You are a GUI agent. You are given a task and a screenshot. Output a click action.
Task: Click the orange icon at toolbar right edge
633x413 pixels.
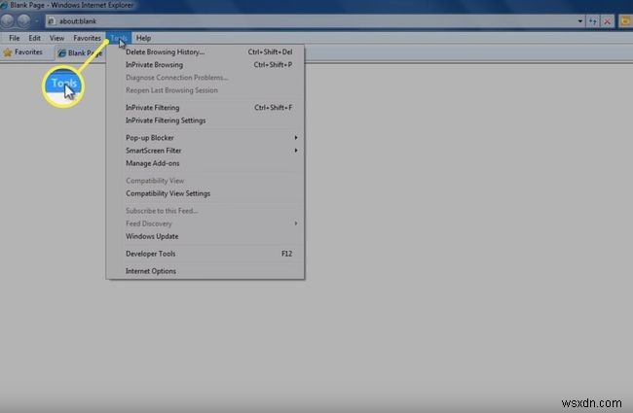click(625, 21)
